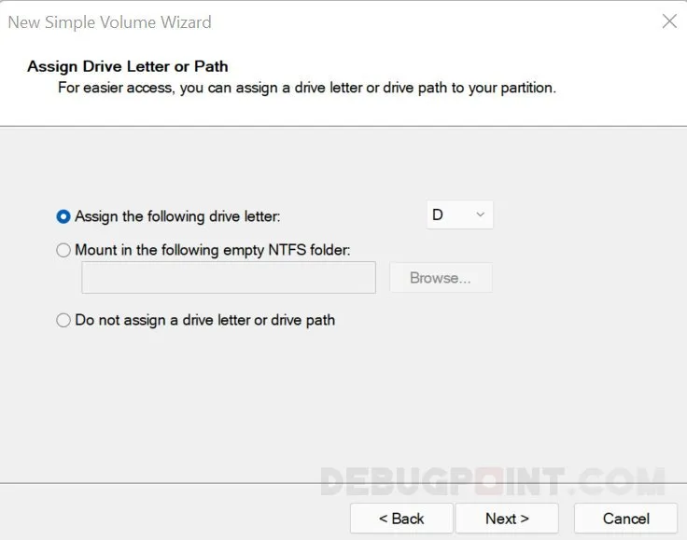687x540 pixels.
Task: Click the 'For easier access' description text
Action: point(306,88)
